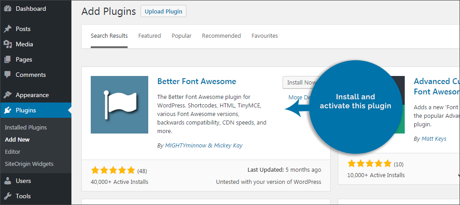Open SiteOrigin Widgets submenu
Viewport: 460px width, 205px height.
[29, 164]
